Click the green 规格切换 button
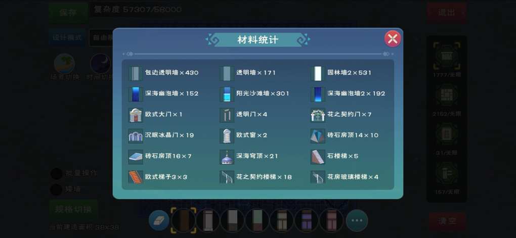 point(73,210)
